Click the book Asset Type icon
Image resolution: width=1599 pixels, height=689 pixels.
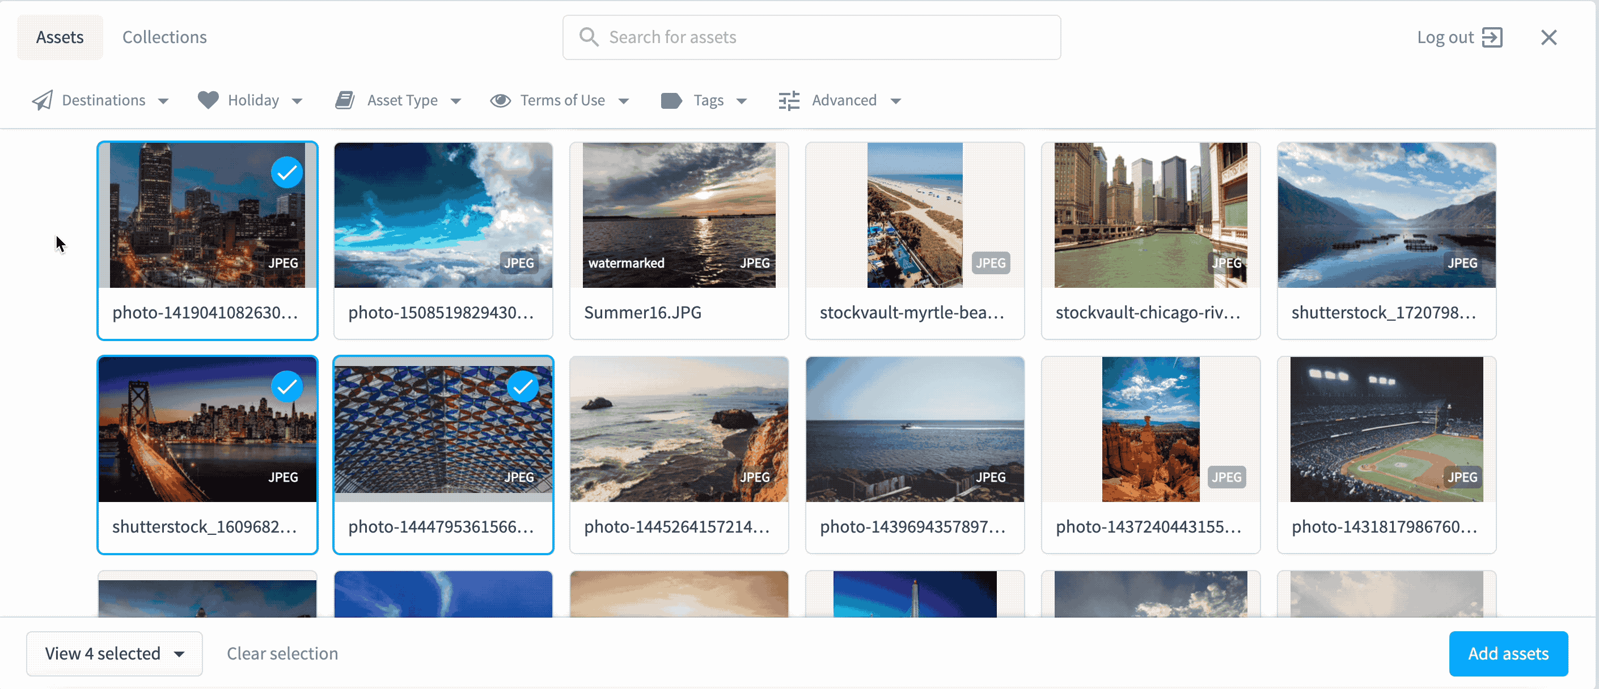(x=345, y=100)
